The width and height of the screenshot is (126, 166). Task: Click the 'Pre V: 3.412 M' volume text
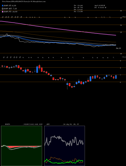(100, 8)
